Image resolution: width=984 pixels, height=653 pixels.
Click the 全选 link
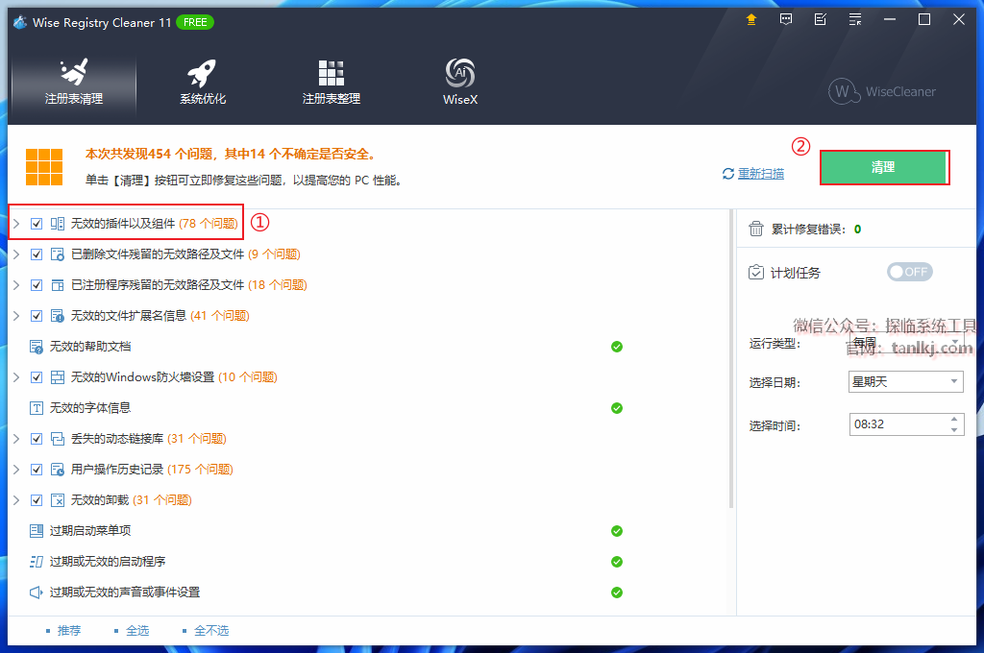pyautogui.click(x=137, y=630)
